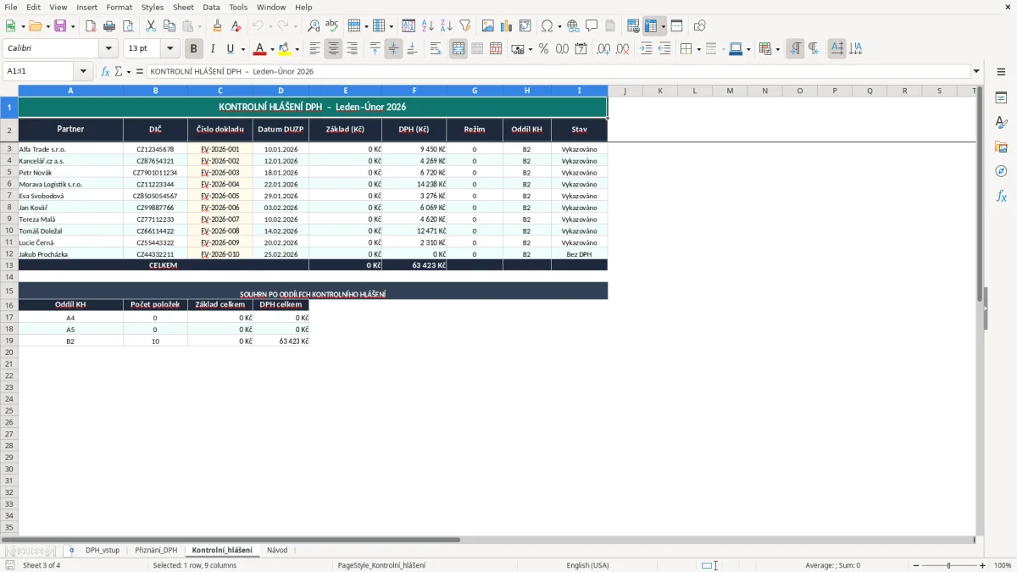Insert a chart from the toolbar
This screenshot has width=1017, height=572.
point(507,26)
